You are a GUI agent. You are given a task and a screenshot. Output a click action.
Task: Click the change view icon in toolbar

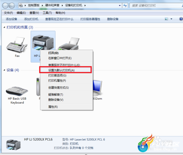(167, 19)
